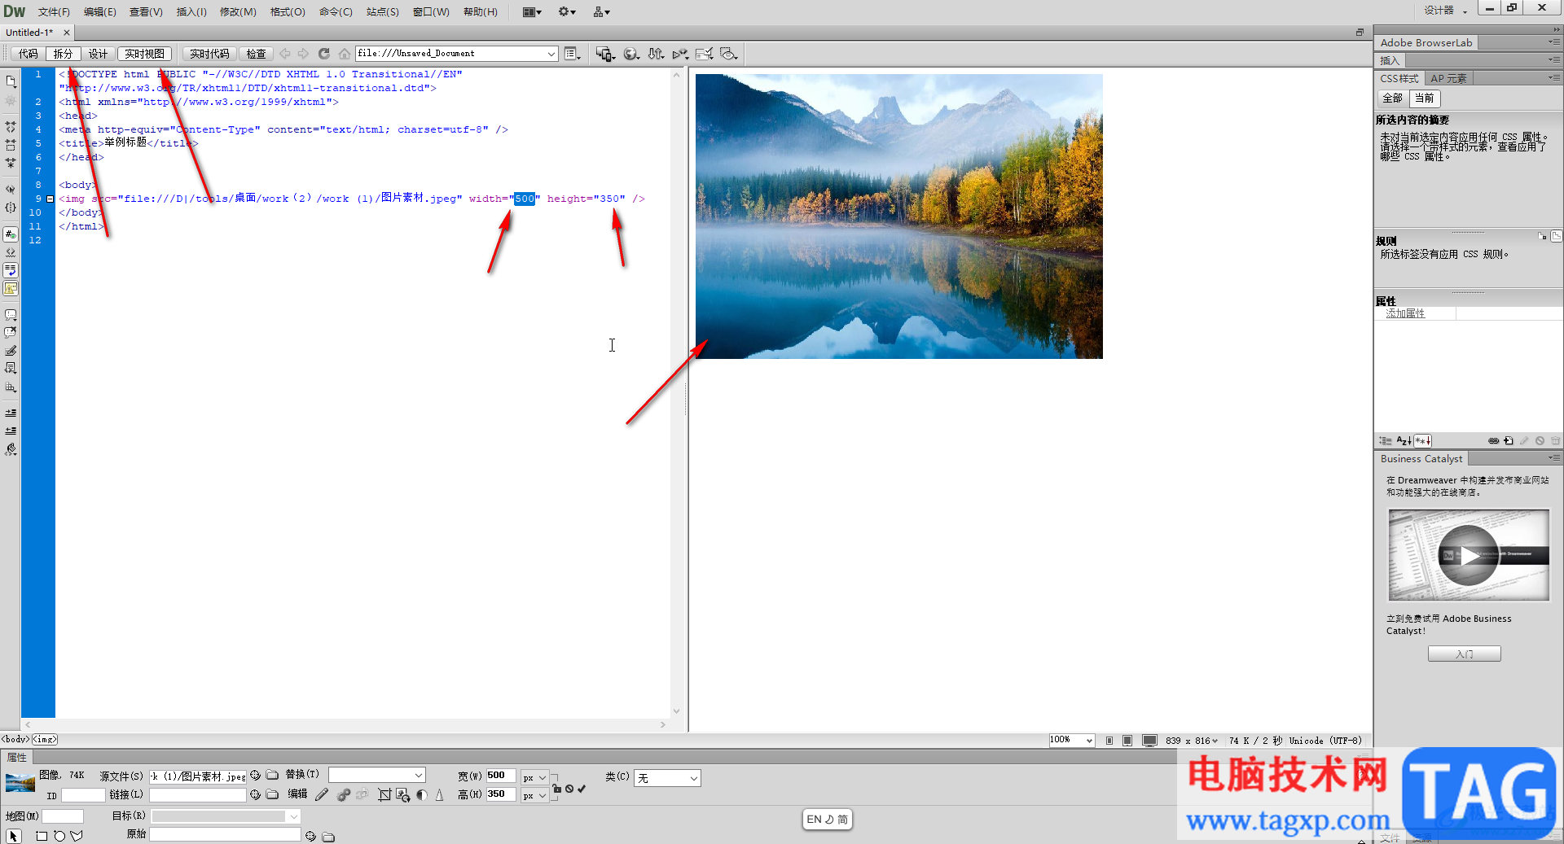Image resolution: width=1564 pixels, height=844 pixels.
Task: Open the 站点(S) menu
Action: (x=382, y=11)
